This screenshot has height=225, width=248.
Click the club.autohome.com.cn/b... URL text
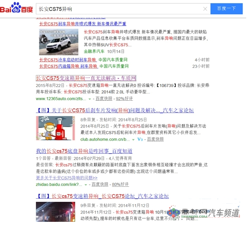click(105, 139)
